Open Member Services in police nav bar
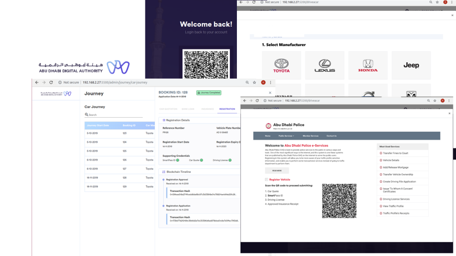This screenshot has height=256, width=456. (x=310, y=136)
